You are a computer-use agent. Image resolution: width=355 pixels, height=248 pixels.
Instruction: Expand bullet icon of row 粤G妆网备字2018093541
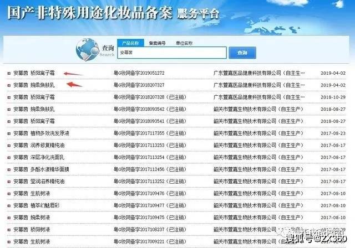(9, 122)
